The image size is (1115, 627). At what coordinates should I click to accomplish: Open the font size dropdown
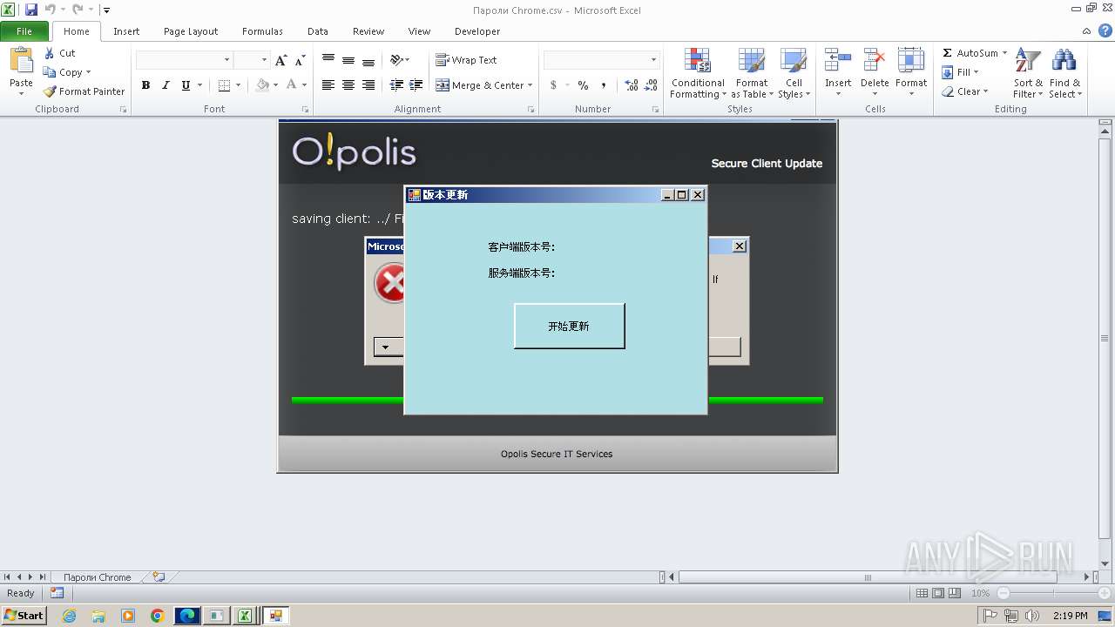264,60
